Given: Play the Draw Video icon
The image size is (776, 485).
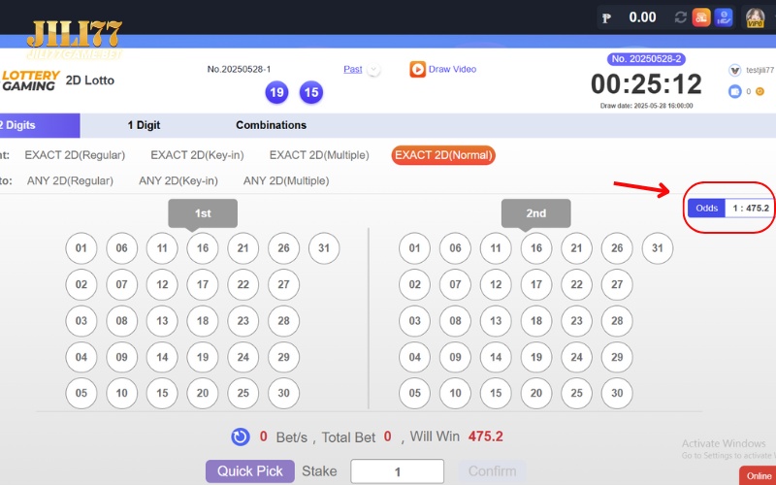Looking at the screenshot, I should 417,69.
